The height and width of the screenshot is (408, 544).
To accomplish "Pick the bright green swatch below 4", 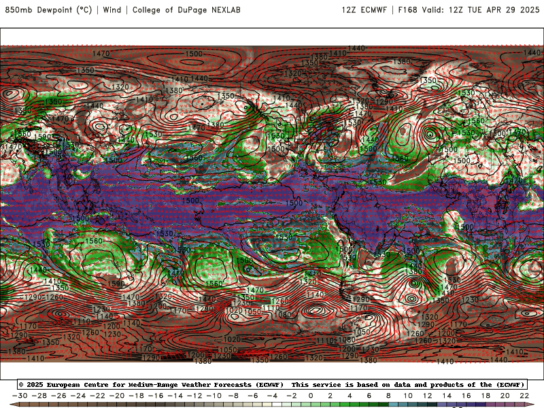I will (x=354, y=405).
